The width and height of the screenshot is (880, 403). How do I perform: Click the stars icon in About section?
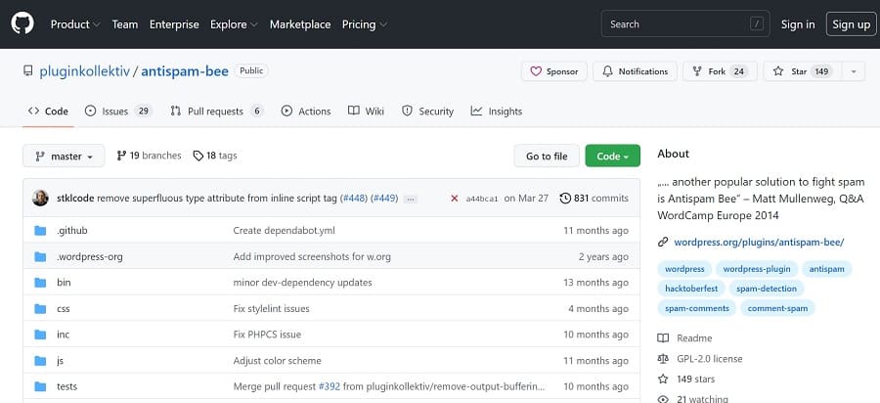pyautogui.click(x=663, y=379)
